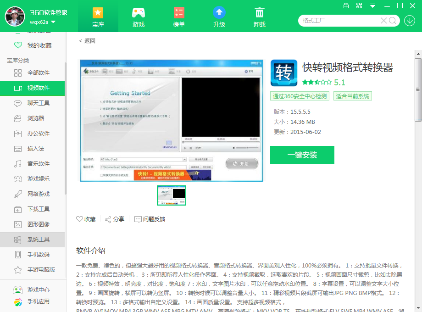Select 视频软件 category

(x=32, y=88)
